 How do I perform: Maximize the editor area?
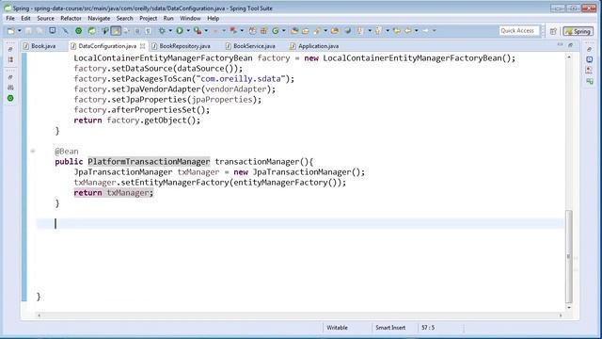tap(571, 45)
